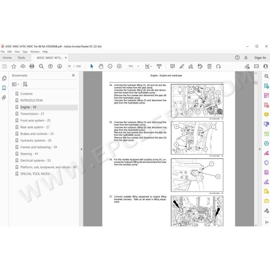Click the 70% zoom value field
Image resolution: width=270 pixels, height=270 pixels.
coord(131,66)
